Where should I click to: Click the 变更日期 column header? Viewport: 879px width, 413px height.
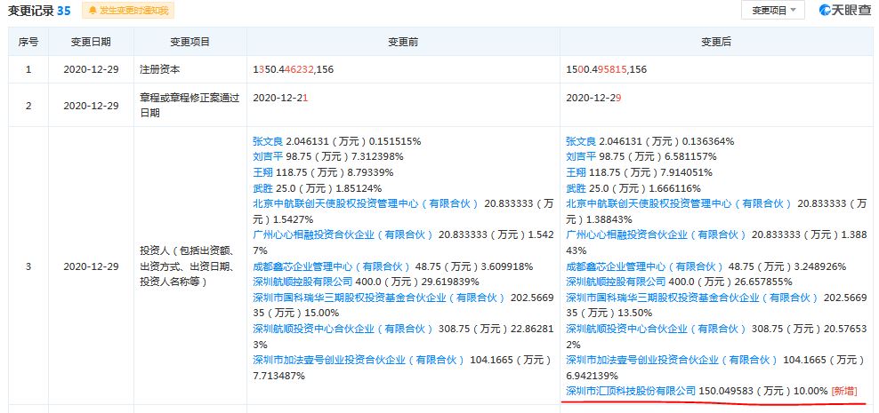point(91,42)
